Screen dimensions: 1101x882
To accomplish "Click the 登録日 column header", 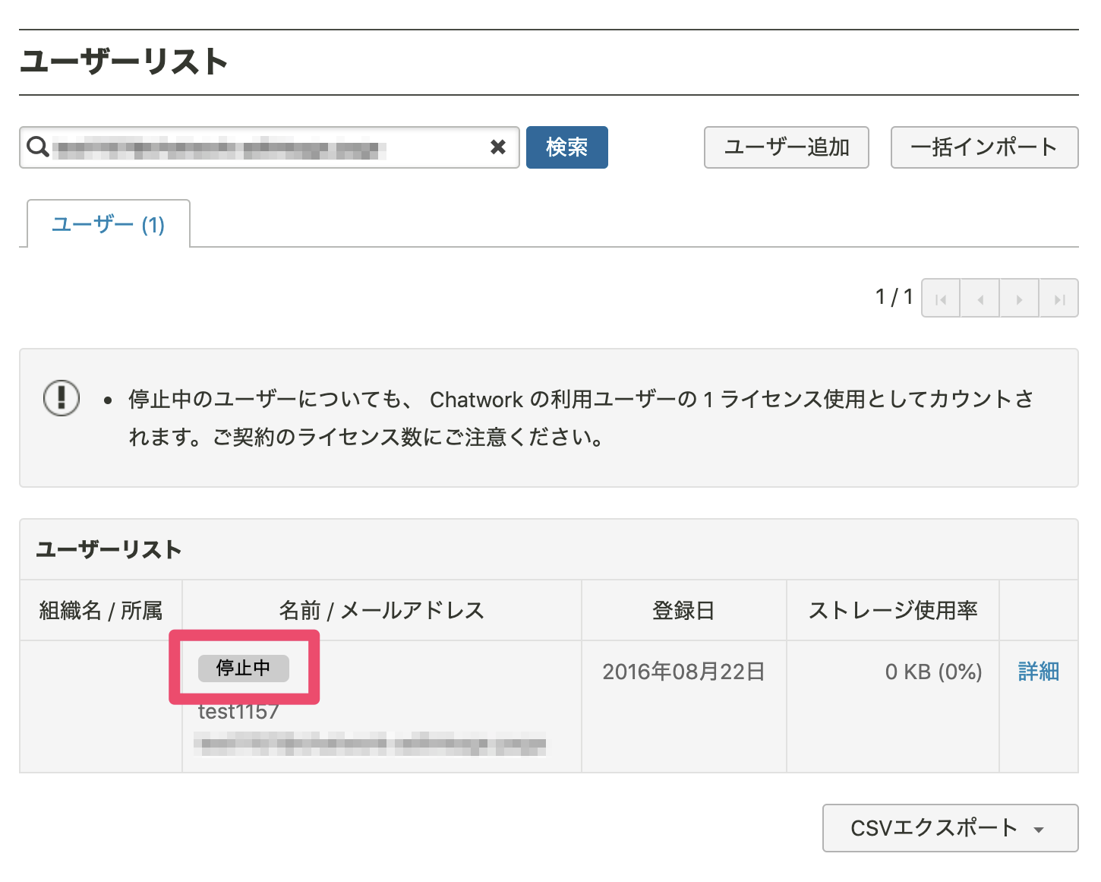I will click(683, 609).
